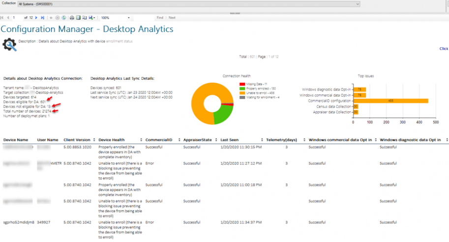The height and width of the screenshot is (242, 449).
Task: Click the splitter handle below Collection bar
Action: pos(235,13)
